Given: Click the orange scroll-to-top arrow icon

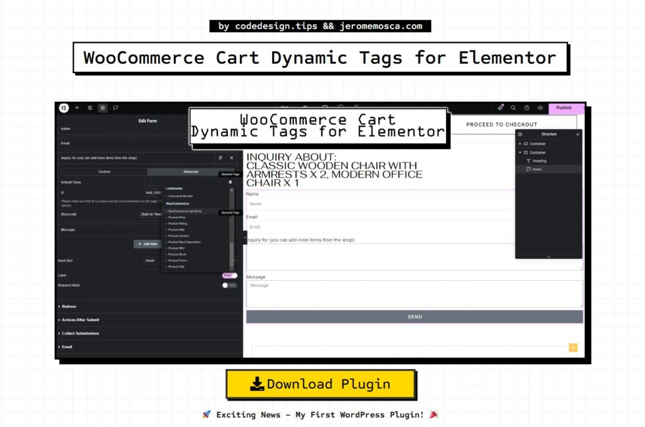Looking at the screenshot, I should (573, 348).
